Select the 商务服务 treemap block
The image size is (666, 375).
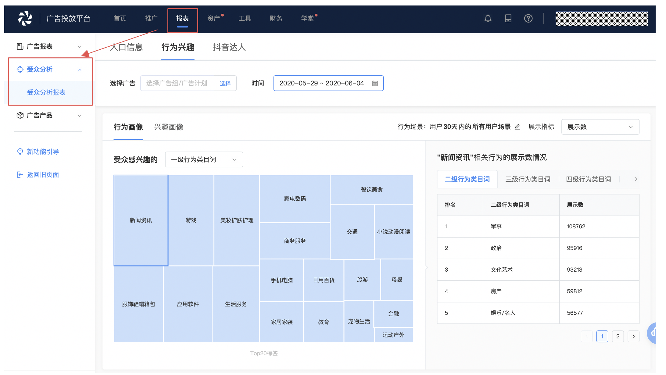(295, 241)
